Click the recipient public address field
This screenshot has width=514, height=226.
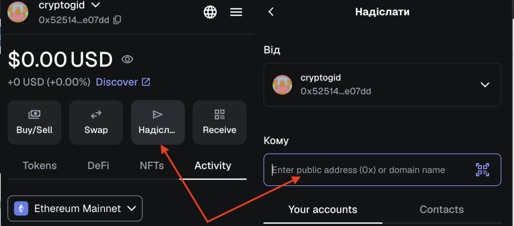point(366,170)
